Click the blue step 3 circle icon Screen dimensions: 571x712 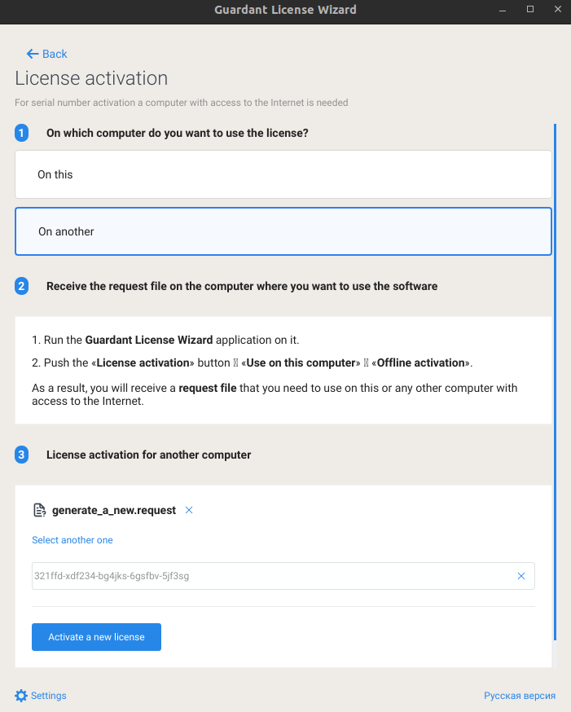click(x=22, y=455)
